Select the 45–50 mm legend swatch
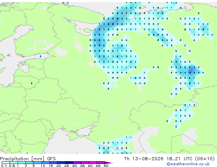The height and width of the screenshot is (167, 217). [x=101, y=163]
